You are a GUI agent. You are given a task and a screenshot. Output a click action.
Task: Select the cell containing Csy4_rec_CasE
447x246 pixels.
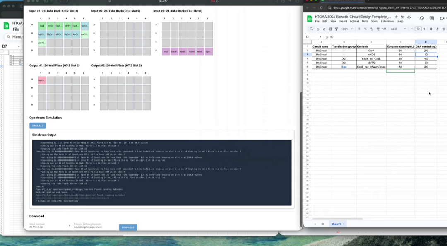(x=371, y=58)
